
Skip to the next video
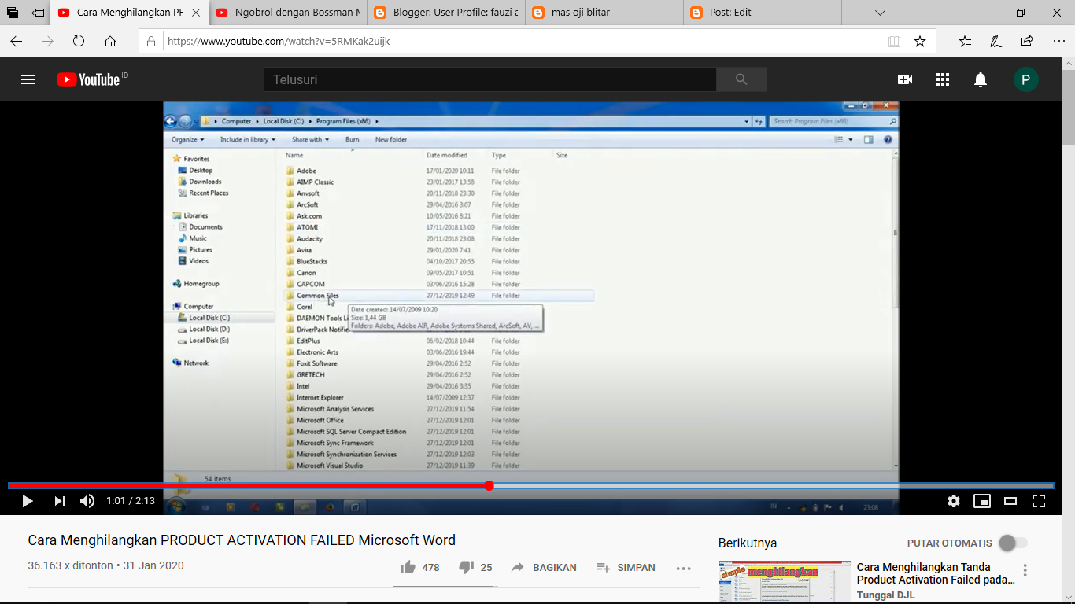(x=60, y=501)
